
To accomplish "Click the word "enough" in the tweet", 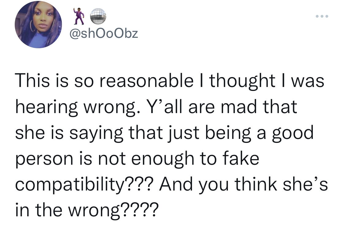I will [163, 159].
